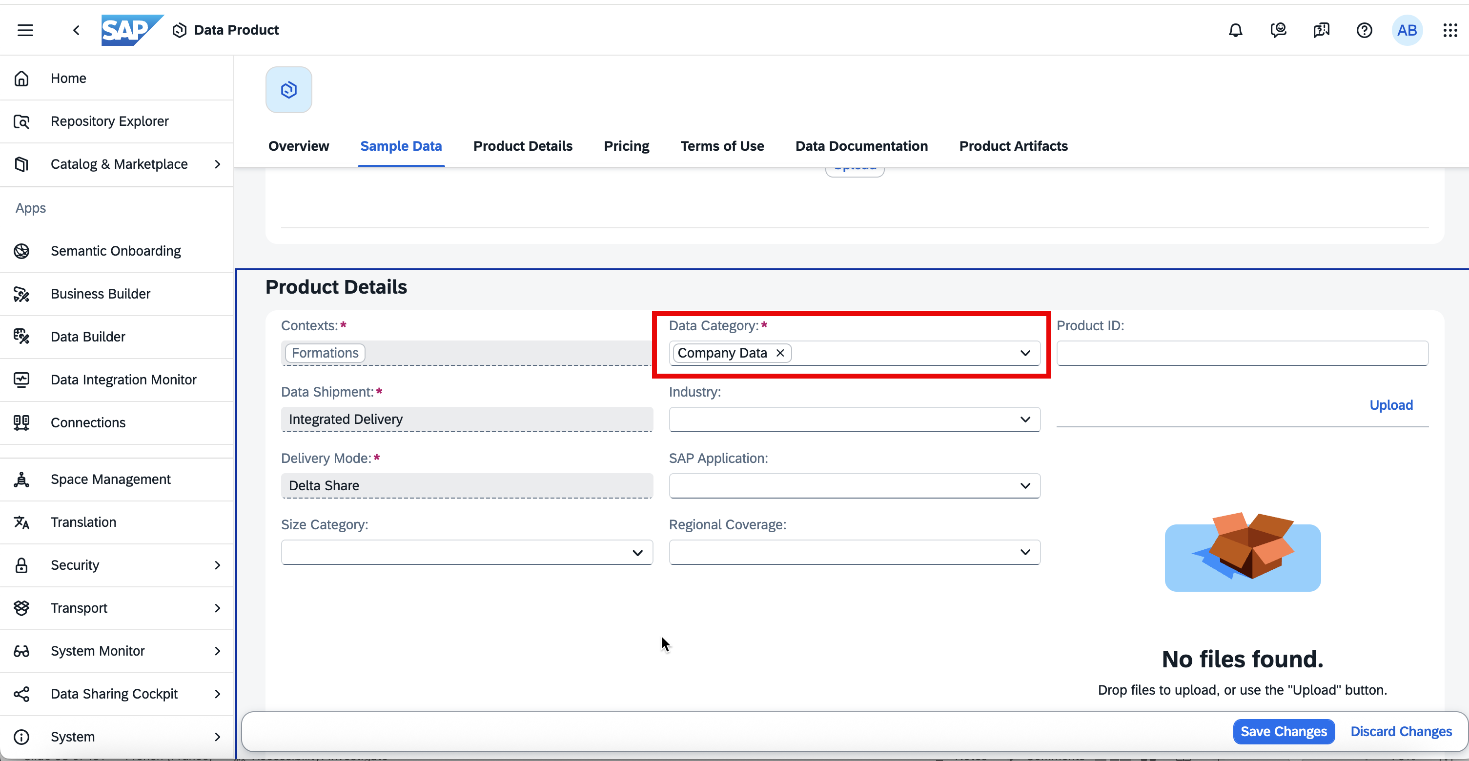Image resolution: width=1469 pixels, height=761 pixels.
Task: Click the Upload link near Product ID
Action: pyautogui.click(x=1391, y=405)
